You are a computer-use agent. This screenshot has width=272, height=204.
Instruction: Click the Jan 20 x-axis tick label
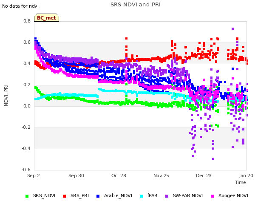[x=246, y=176]
